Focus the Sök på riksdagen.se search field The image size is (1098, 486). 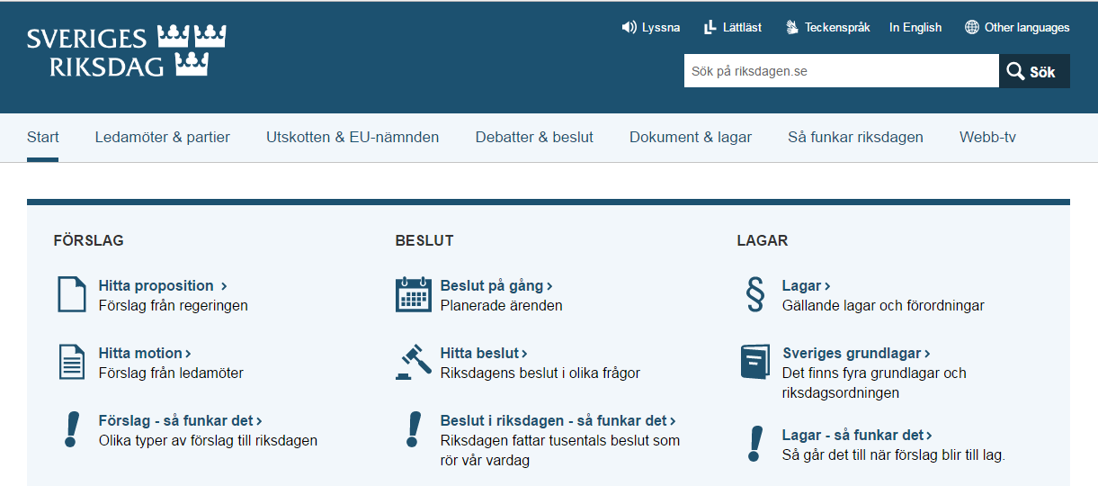[841, 71]
